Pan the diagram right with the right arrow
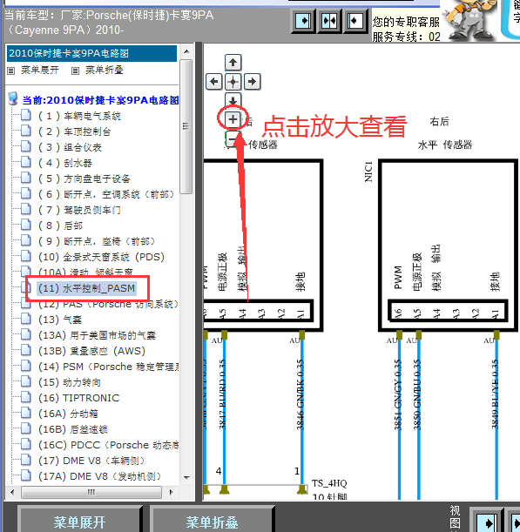 coord(252,82)
